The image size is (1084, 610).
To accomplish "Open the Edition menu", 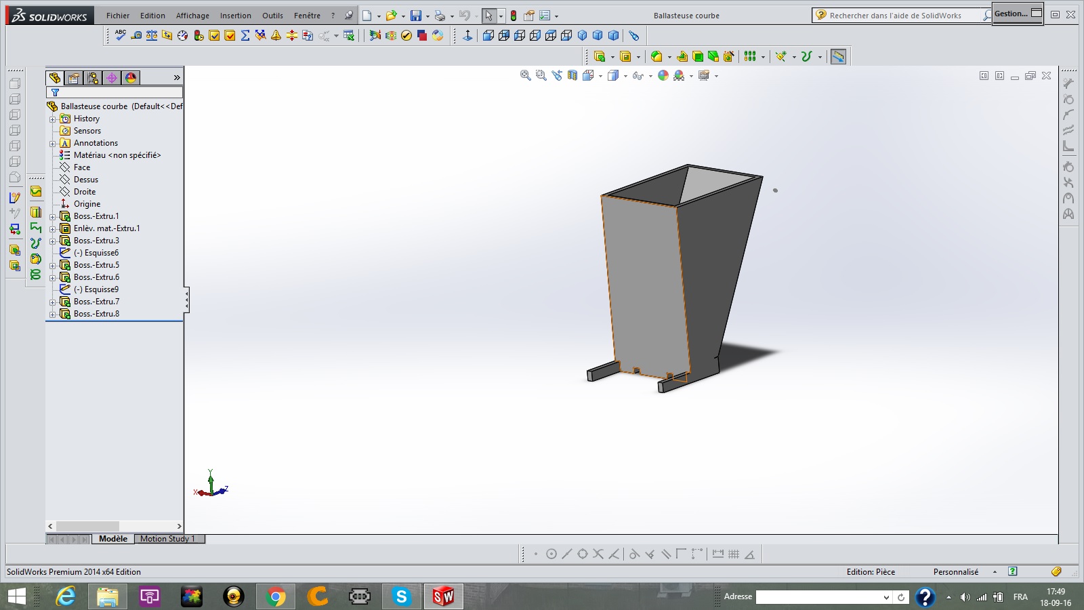I will click(x=152, y=16).
